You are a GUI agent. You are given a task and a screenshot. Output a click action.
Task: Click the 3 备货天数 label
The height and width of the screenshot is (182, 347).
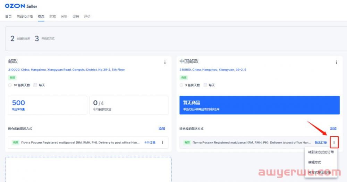192,85
